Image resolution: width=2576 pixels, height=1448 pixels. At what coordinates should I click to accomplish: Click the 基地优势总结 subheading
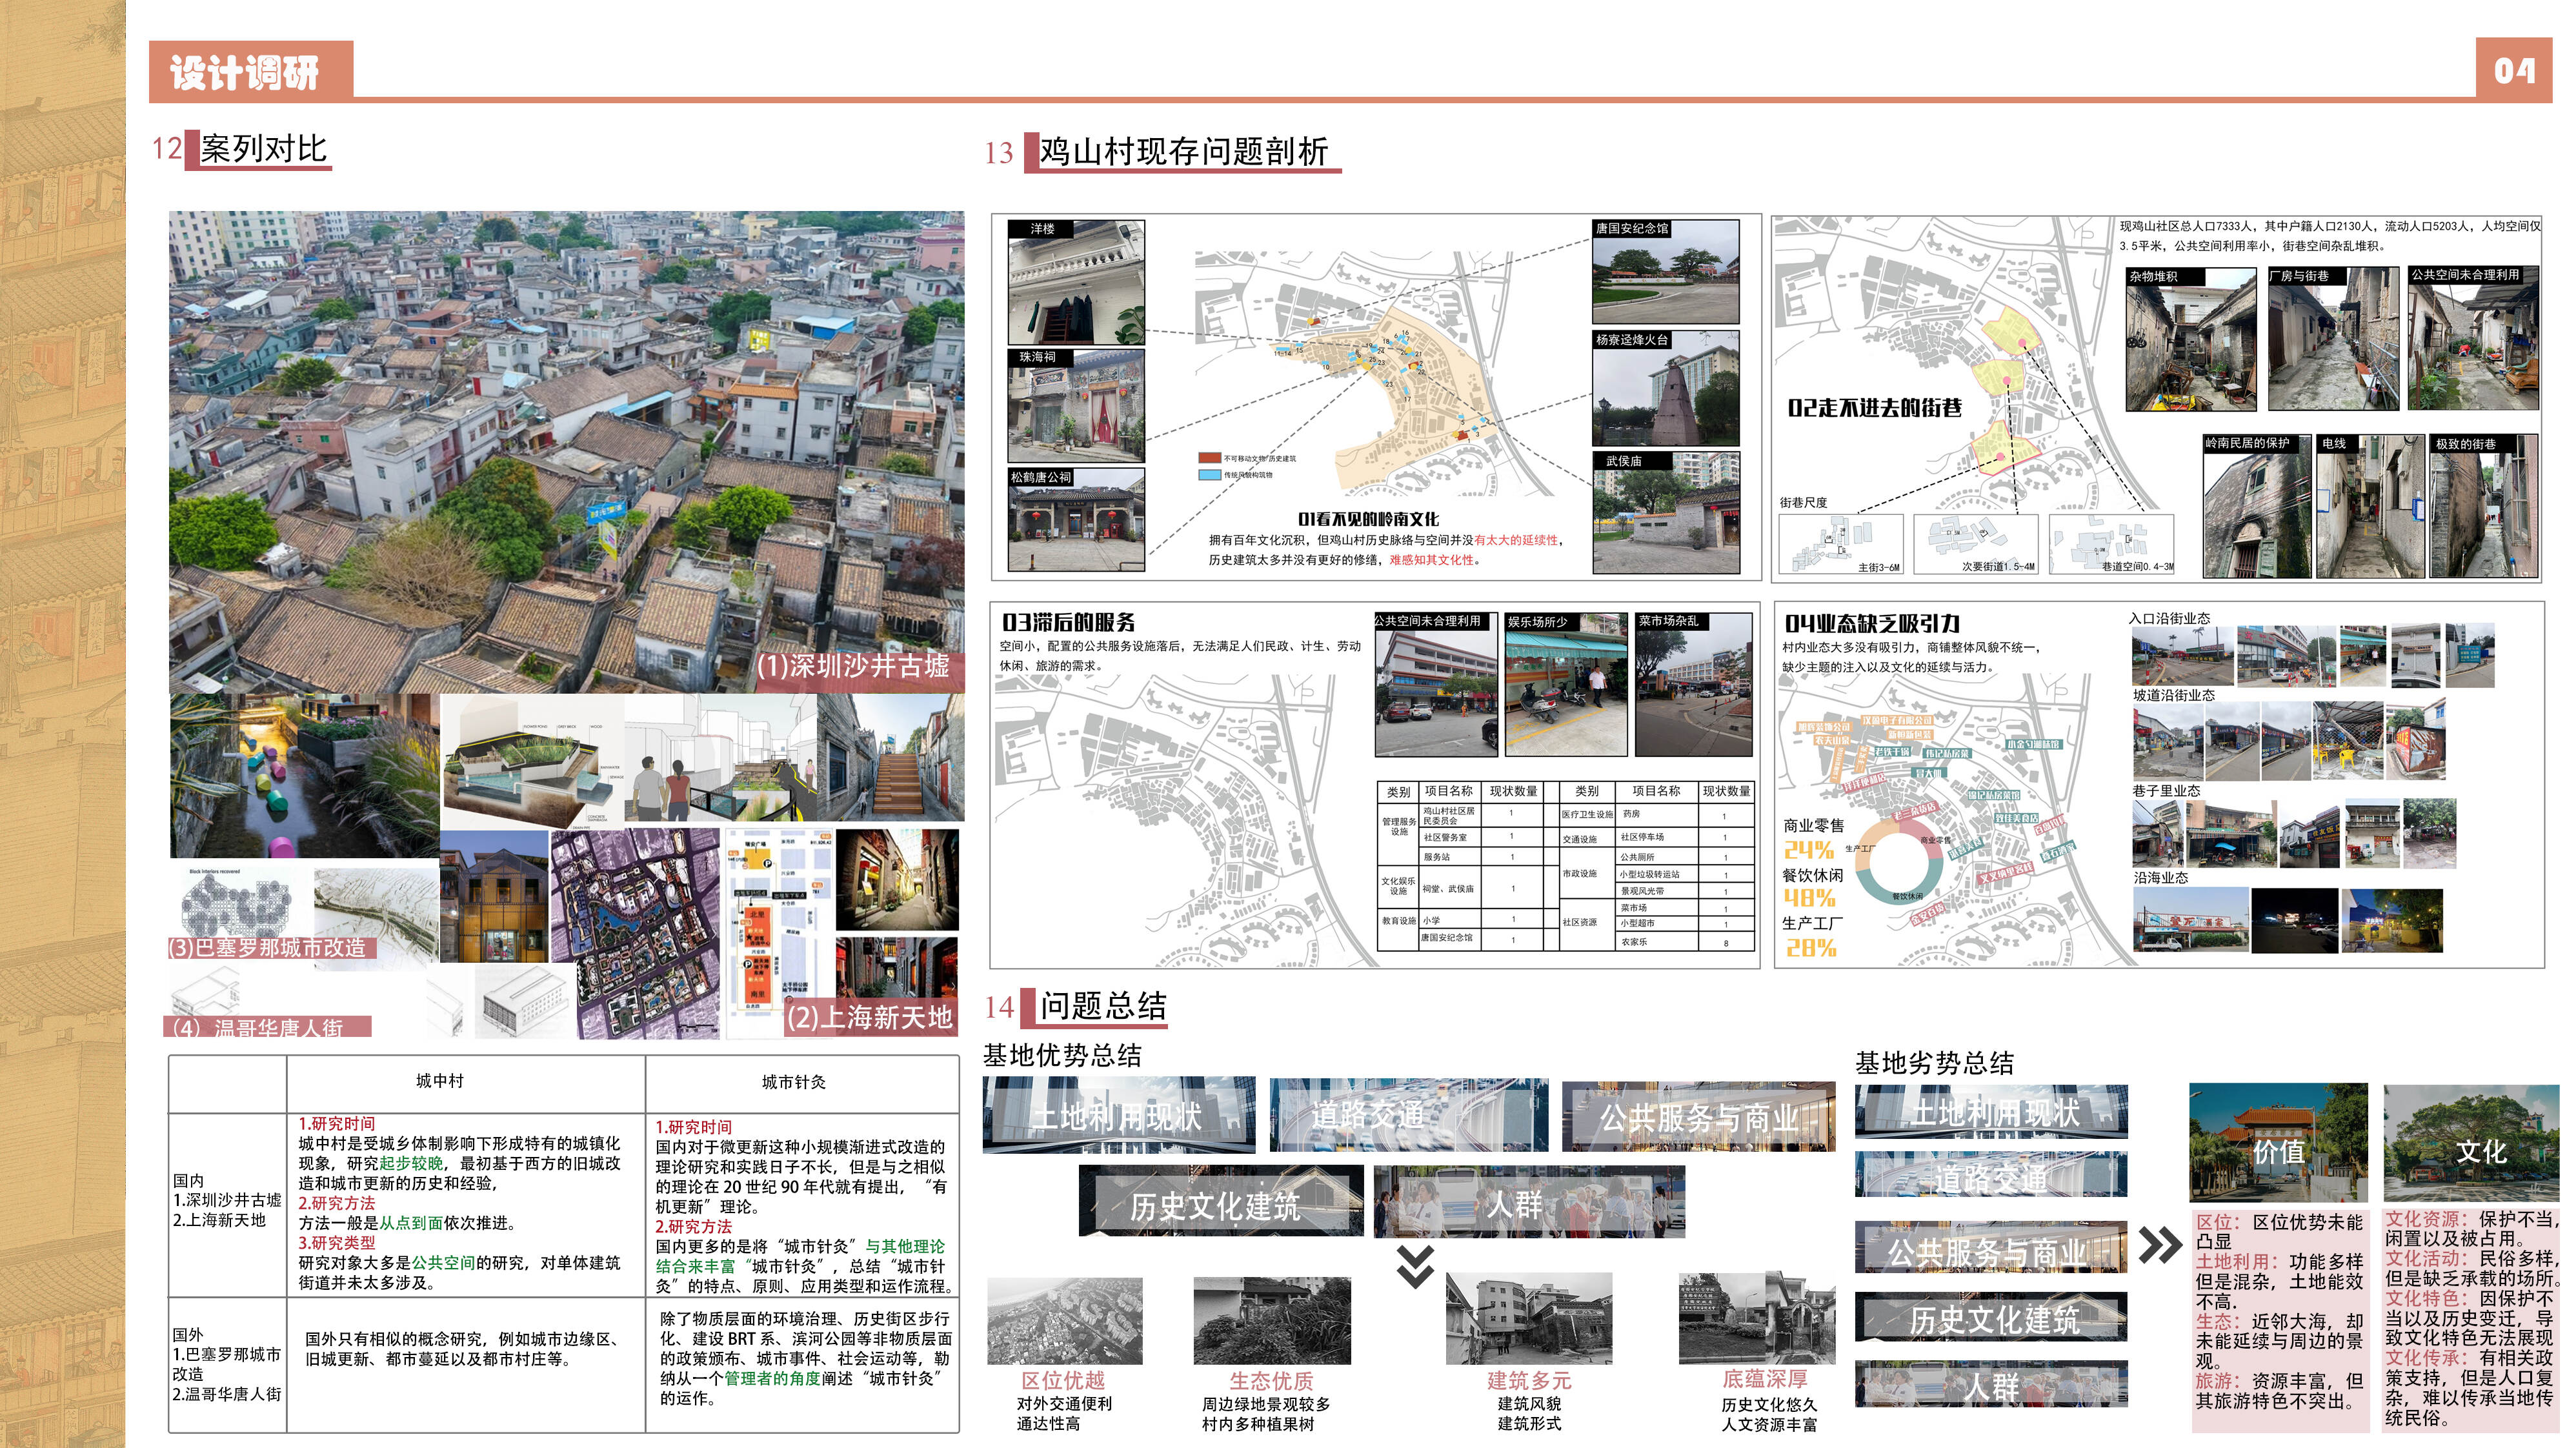pos(1062,1056)
